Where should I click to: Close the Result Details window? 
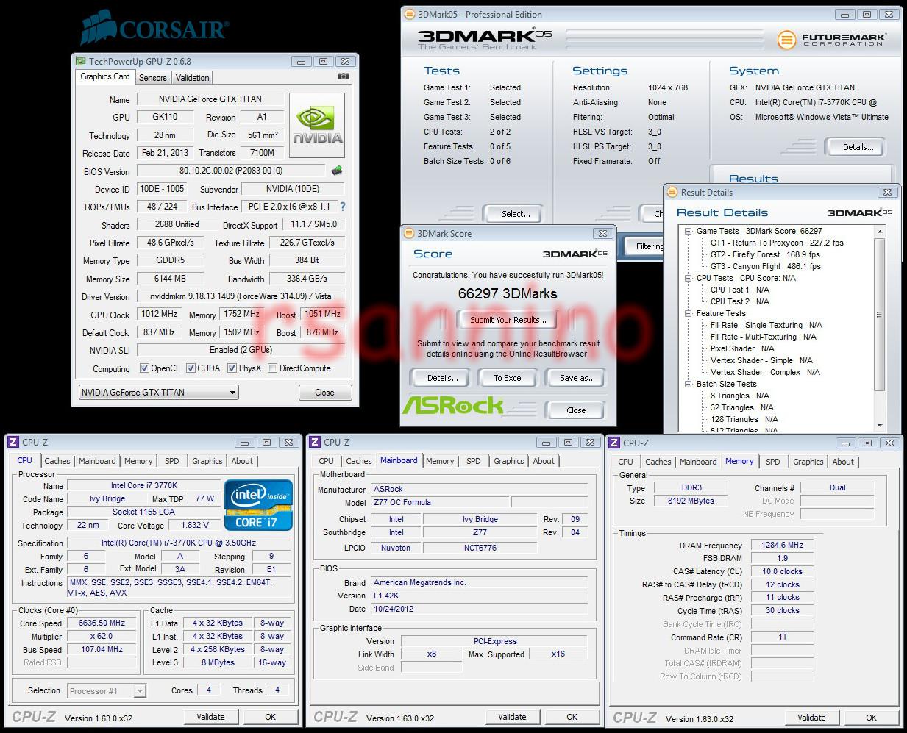coord(888,193)
